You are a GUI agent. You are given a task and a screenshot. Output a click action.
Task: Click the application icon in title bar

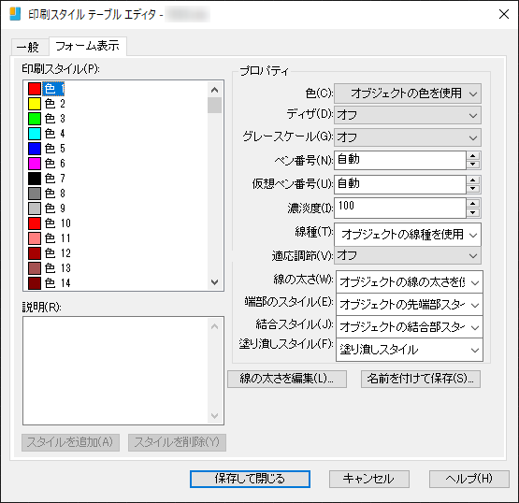[x=15, y=14]
